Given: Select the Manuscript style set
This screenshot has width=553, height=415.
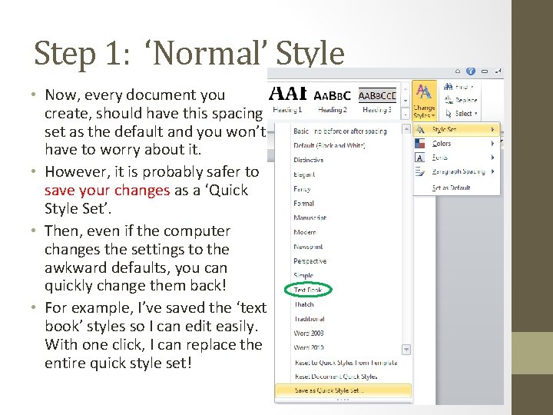Looking at the screenshot, I should click(310, 217).
